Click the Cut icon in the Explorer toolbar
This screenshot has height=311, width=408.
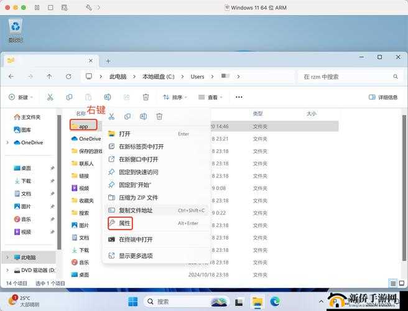pyautogui.click(x=50, y=97)
